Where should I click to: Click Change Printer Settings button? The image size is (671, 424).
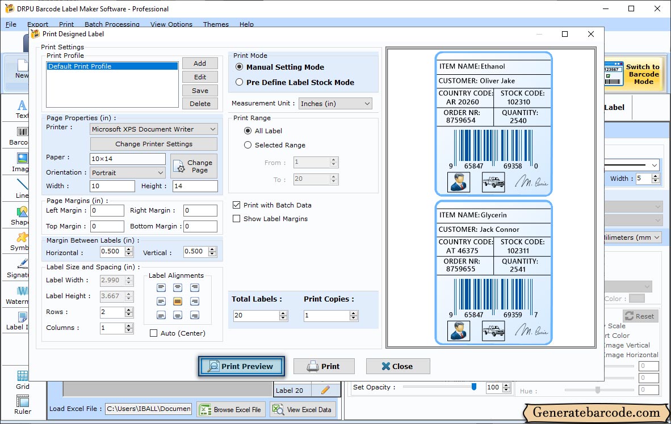154,144
